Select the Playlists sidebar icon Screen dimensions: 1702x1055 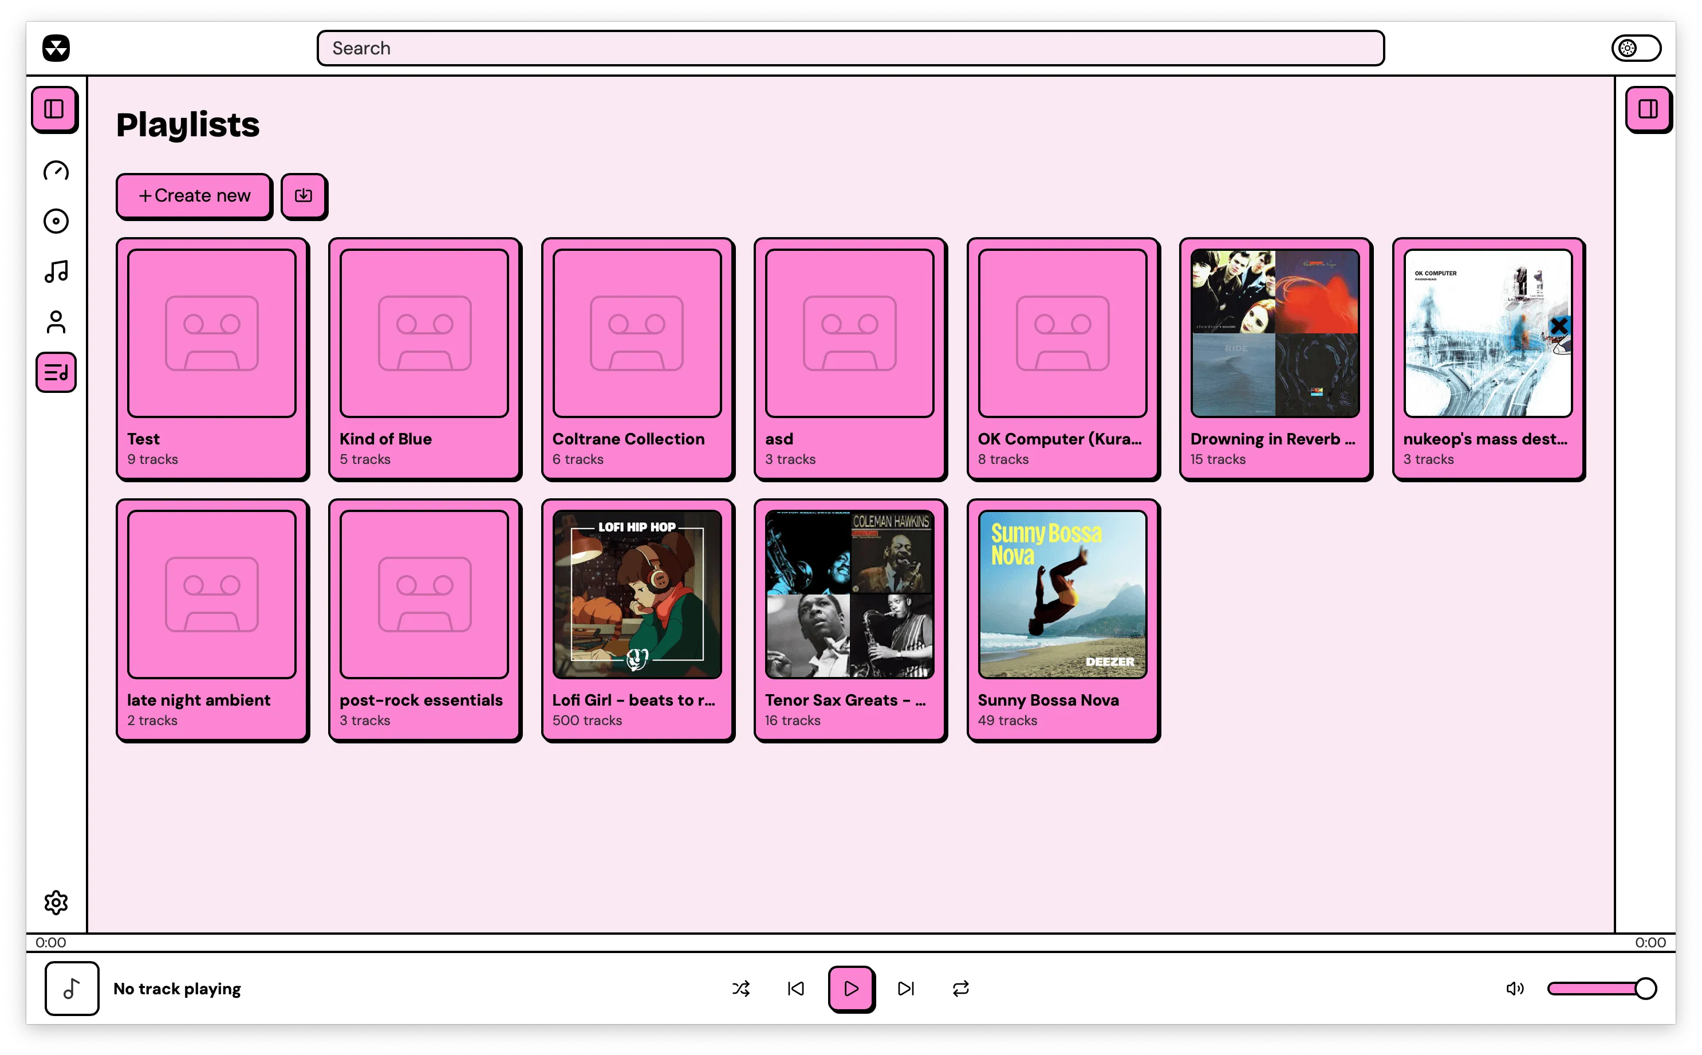[56, 373]
